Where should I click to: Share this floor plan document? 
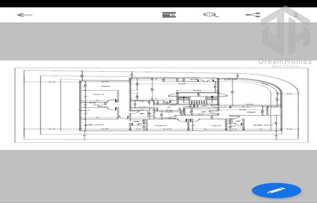(x=253, y=15)
